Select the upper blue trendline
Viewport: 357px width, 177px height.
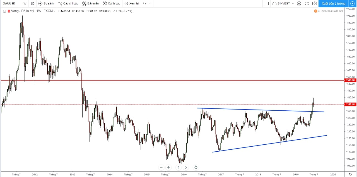coord(261,110)
